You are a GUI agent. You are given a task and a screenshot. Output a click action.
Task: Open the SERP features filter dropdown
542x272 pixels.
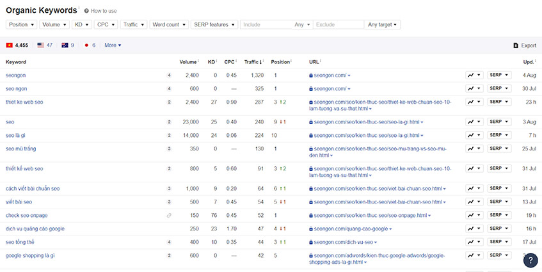214,24
